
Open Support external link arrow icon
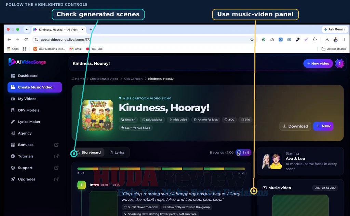pos(56,168)
